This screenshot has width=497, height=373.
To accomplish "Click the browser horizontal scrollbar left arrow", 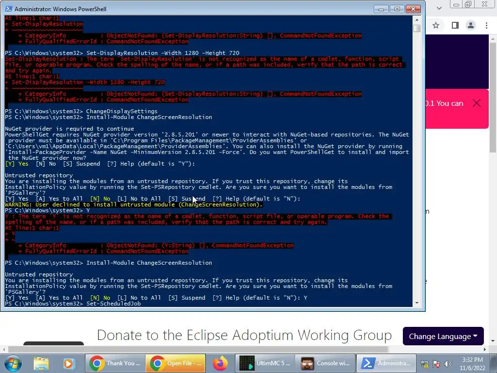I will pyautogui.click(x=3, y=349).
